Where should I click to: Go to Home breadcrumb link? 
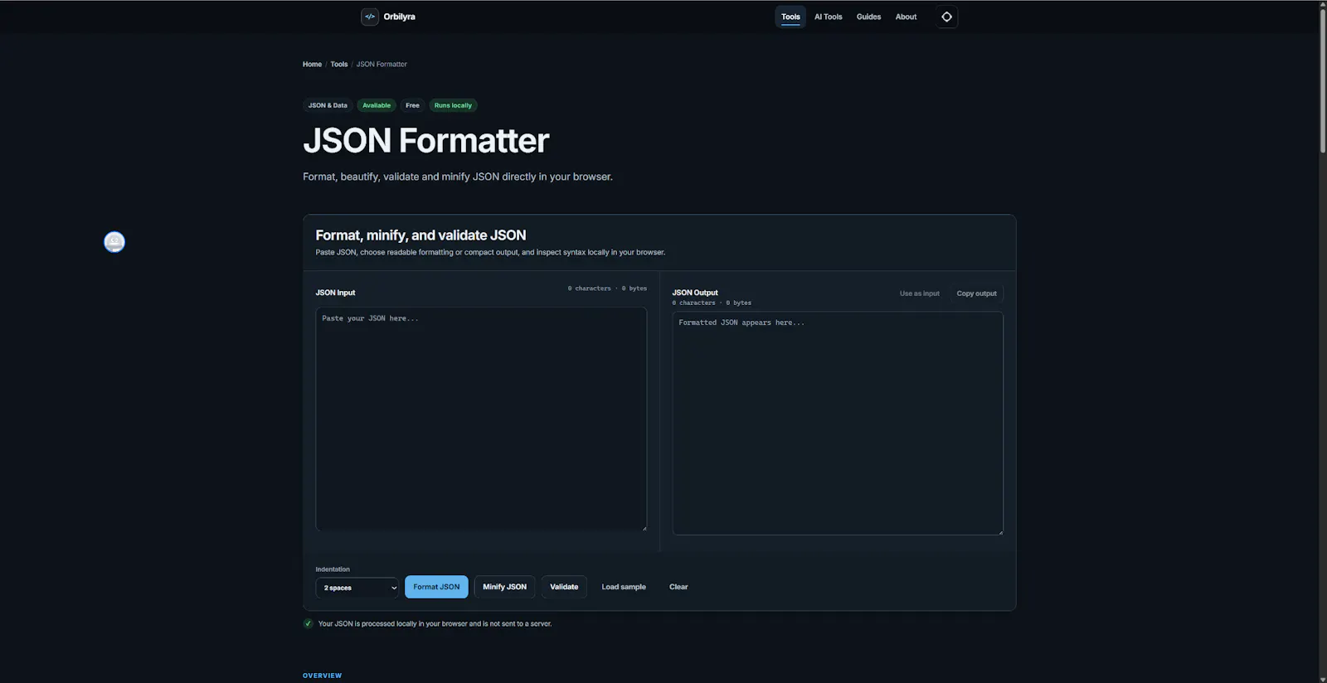click(312, 64)
